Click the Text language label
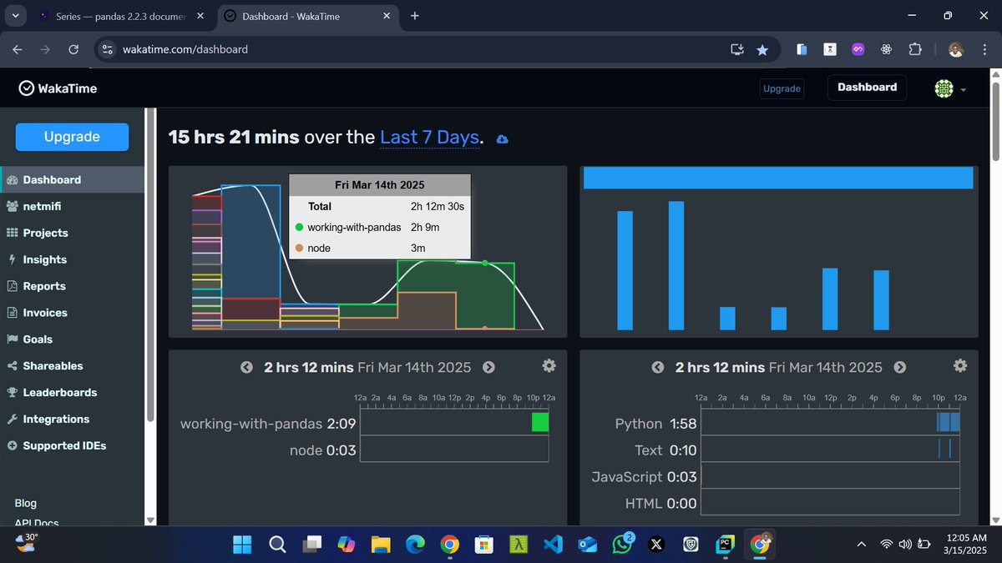 point(649,450)
